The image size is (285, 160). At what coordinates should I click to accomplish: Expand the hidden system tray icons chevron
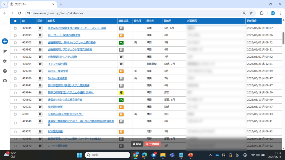[210, 155]
